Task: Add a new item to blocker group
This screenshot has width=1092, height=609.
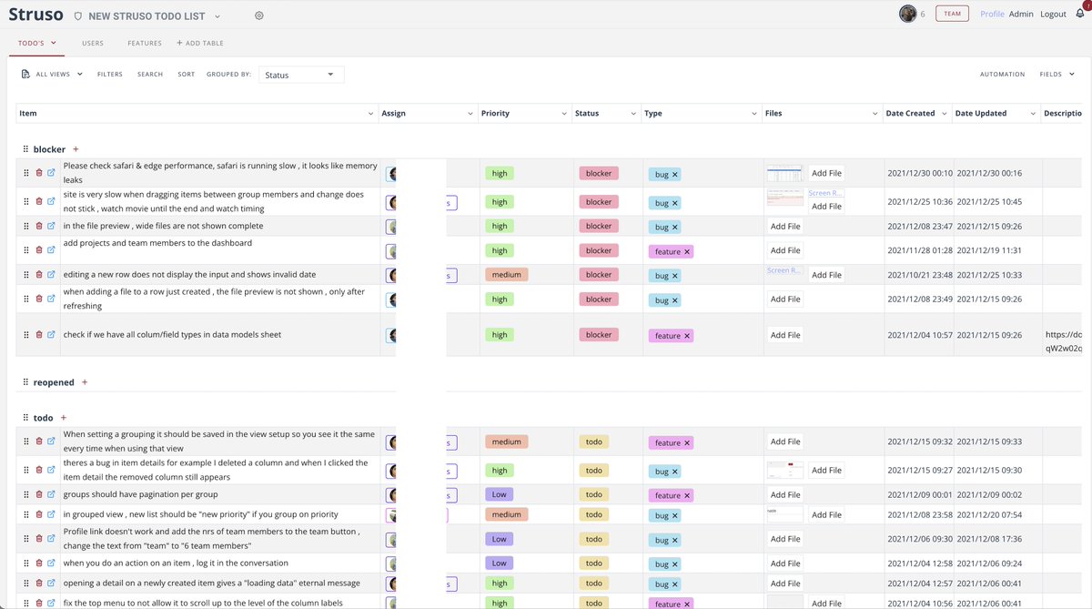Action: 76,149
